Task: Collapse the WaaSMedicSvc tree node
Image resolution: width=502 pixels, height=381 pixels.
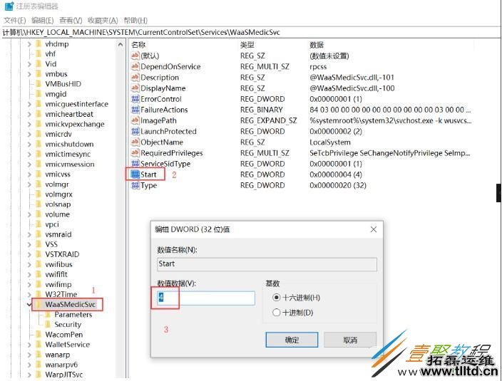Action: [29, 305]
